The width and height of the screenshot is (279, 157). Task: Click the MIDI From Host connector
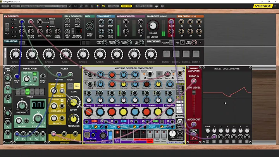90,27
